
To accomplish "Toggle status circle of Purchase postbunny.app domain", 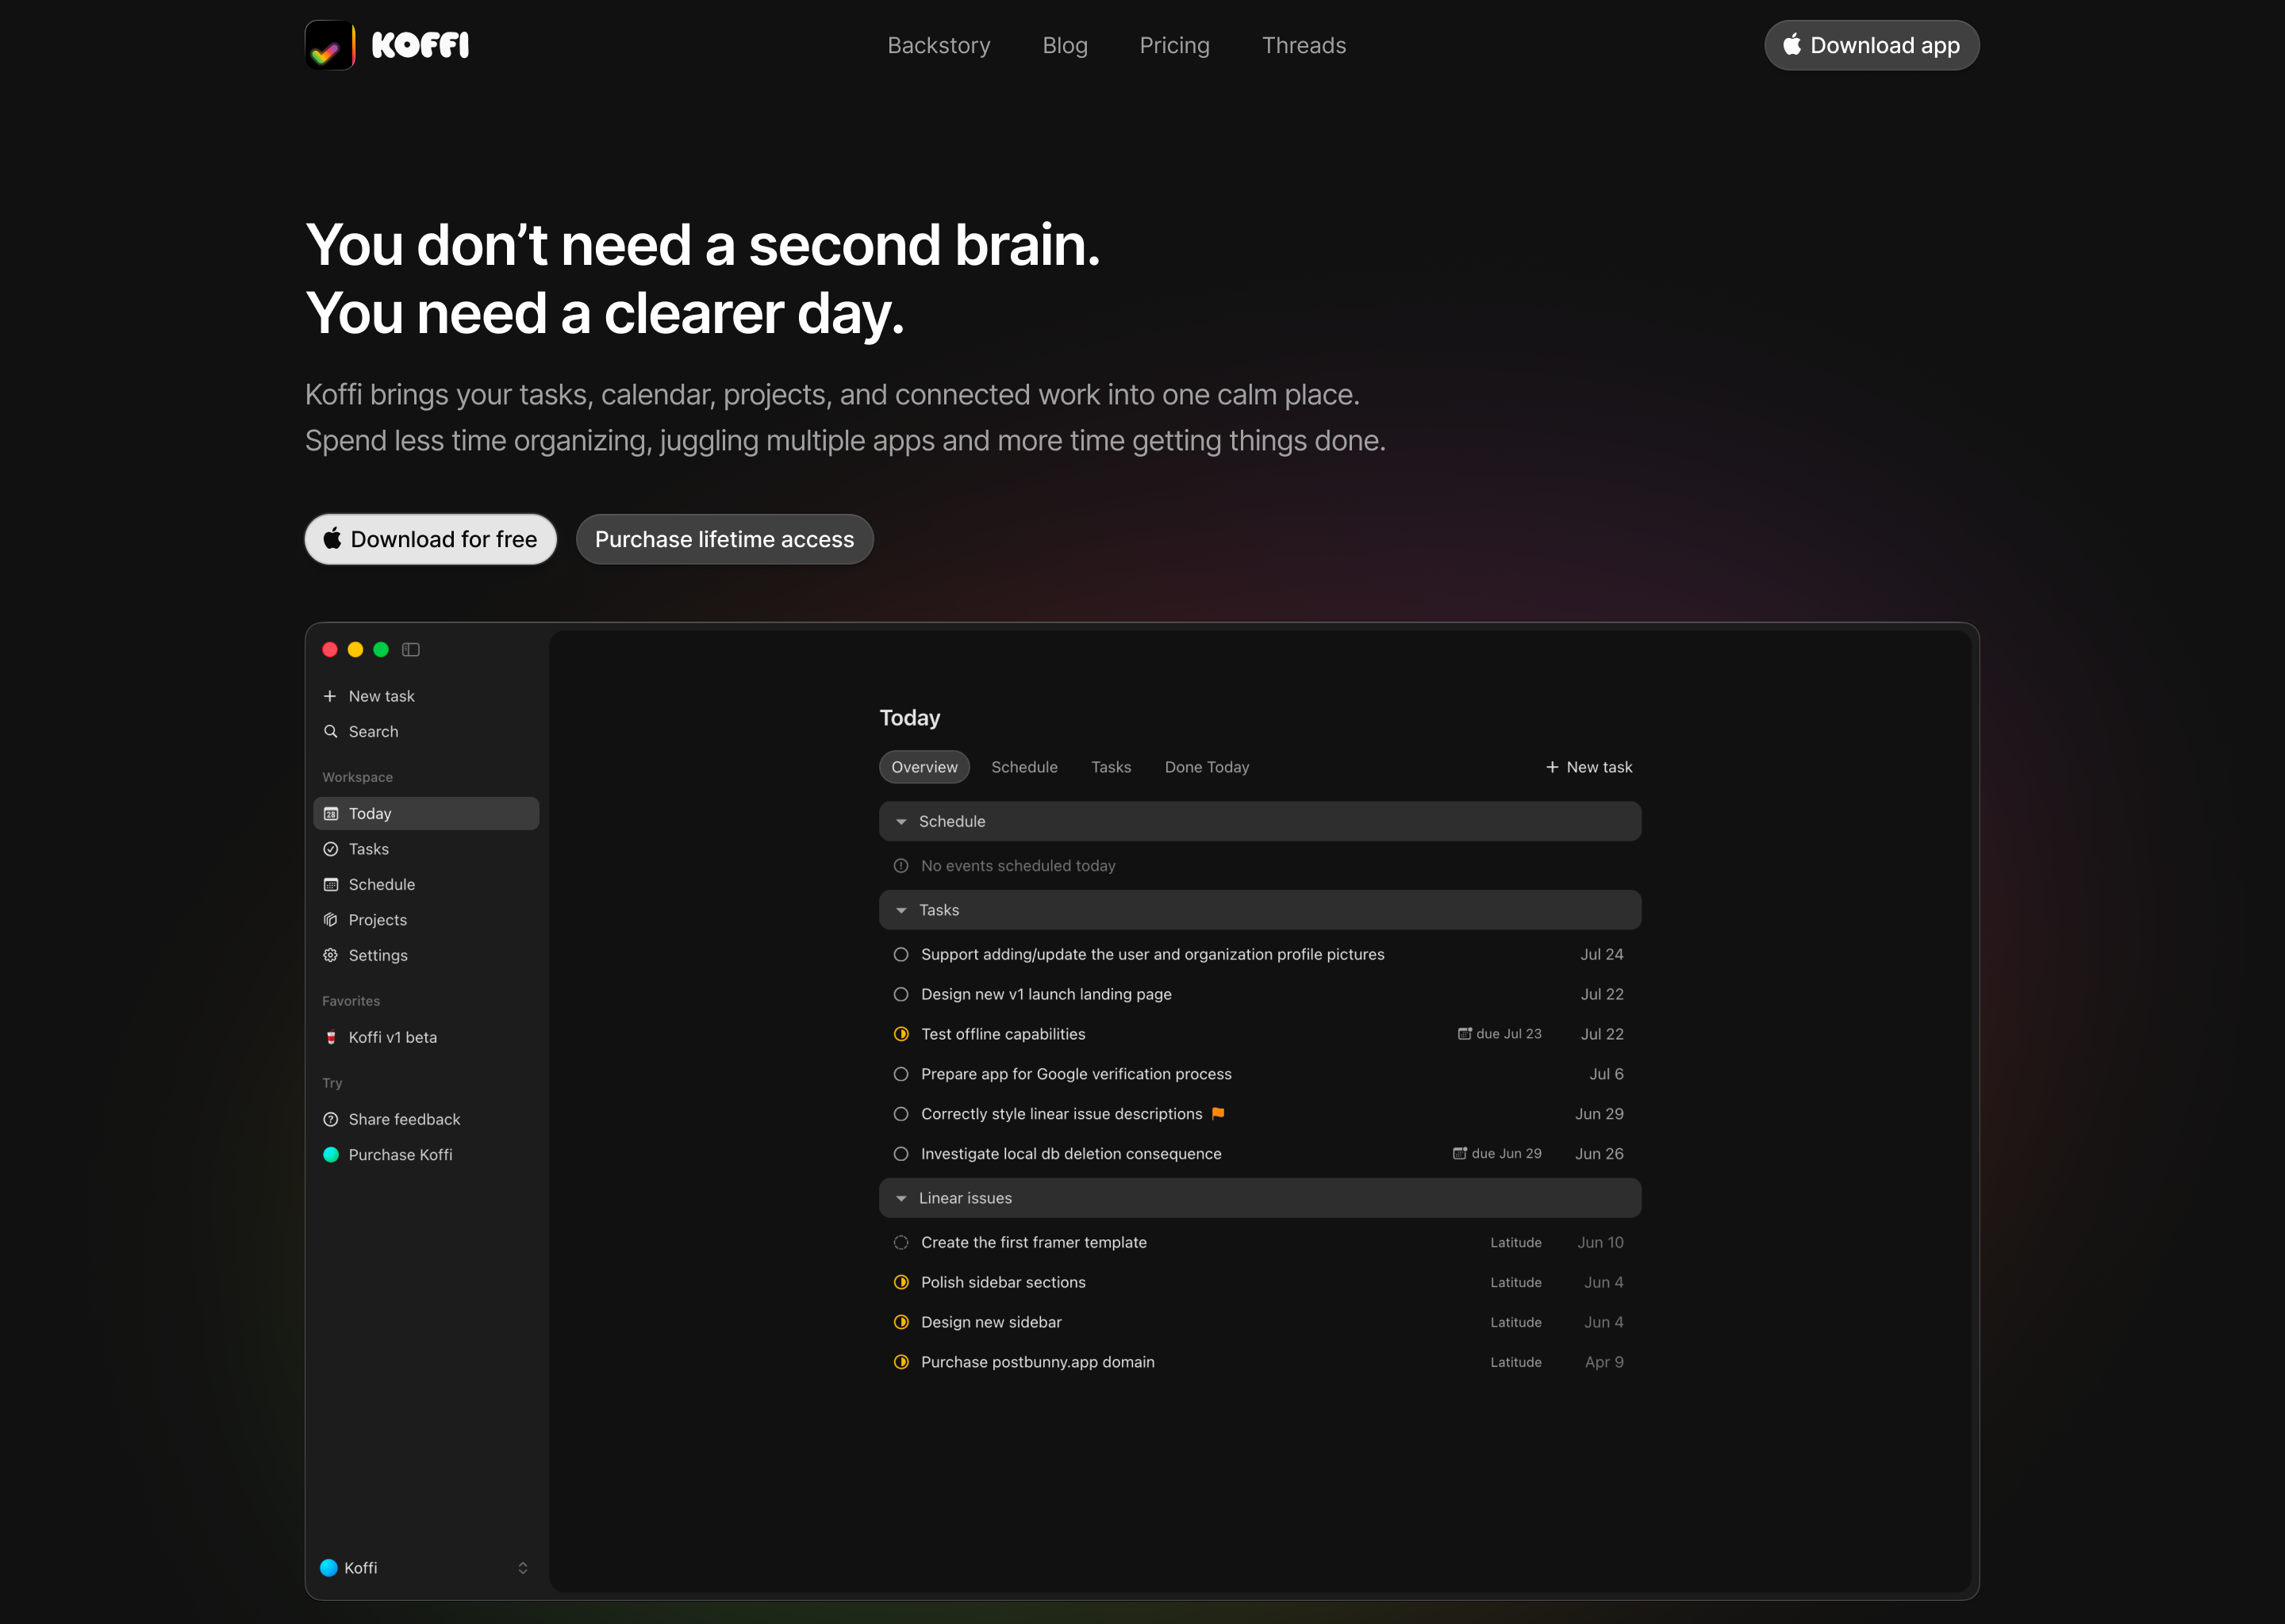I will pyautogui.click(x=901, y=1362).
